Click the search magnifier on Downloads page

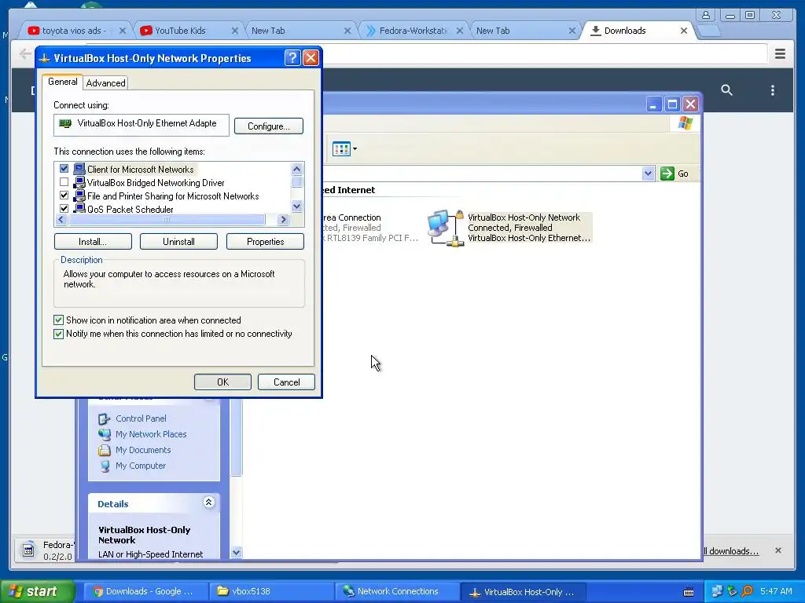click(x=726, y=90)
